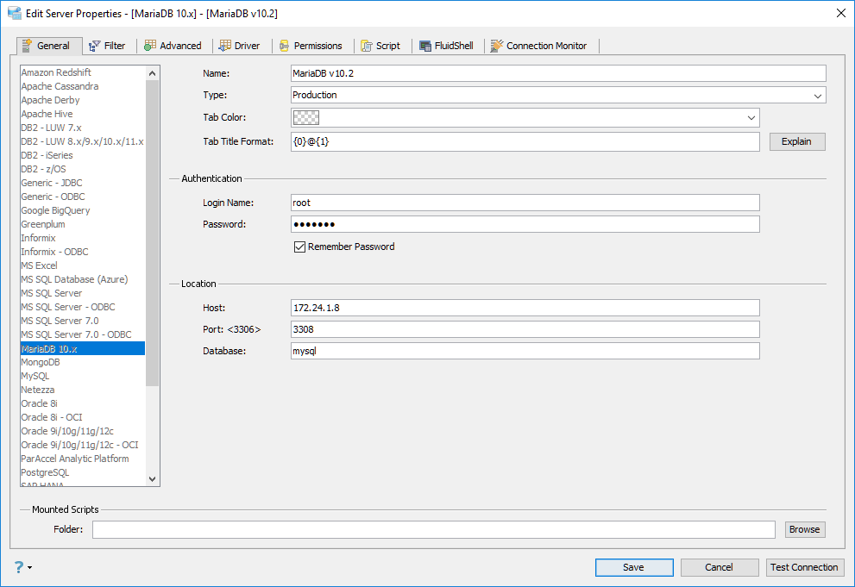Click the Script tab icon

coord(367,46)
